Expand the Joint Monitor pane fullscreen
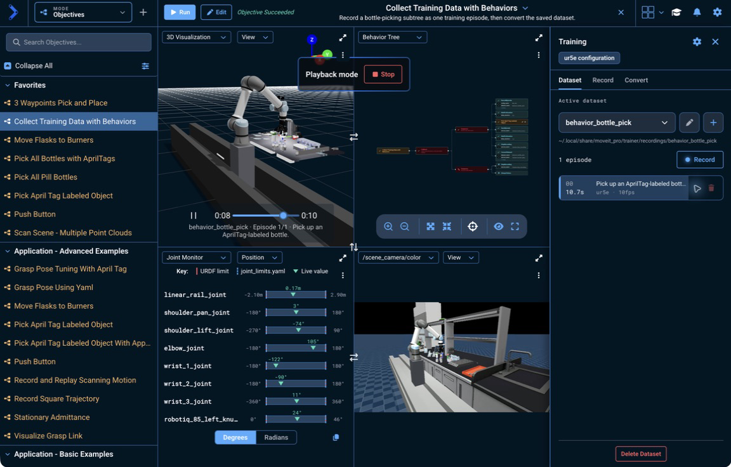This screenshot has height=467, width=731. pos(343,258)
